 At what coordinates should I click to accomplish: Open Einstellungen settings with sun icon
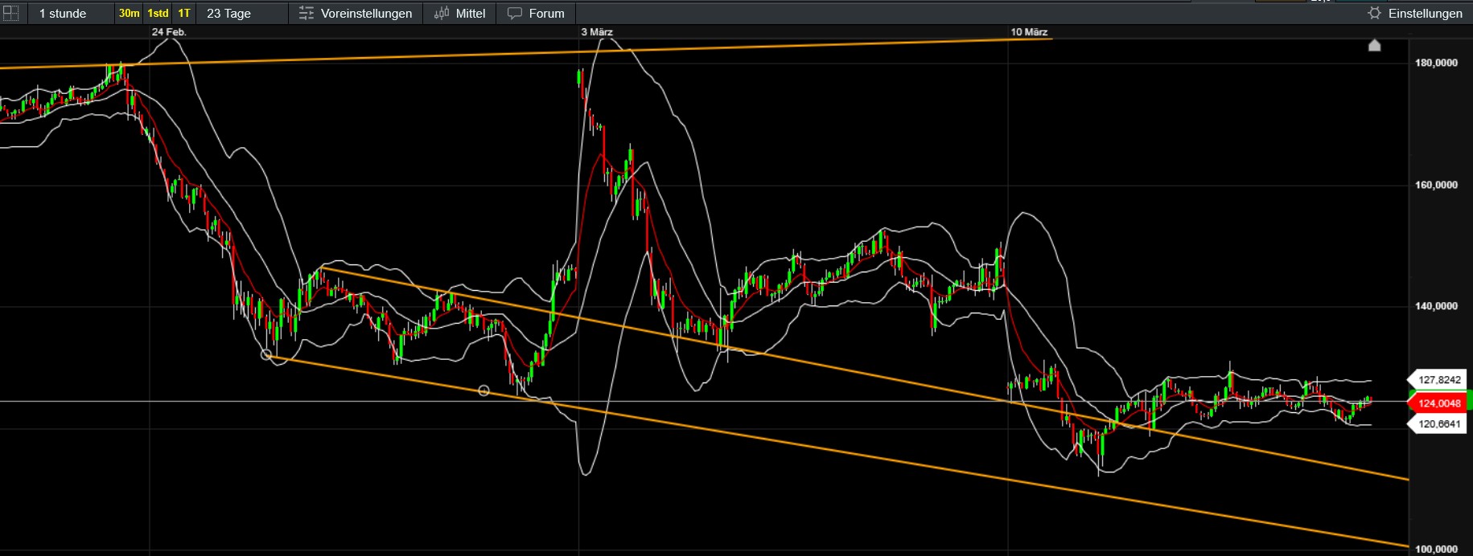click(1415, 13)
